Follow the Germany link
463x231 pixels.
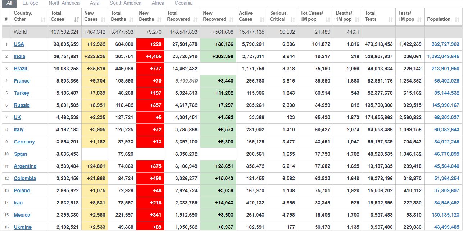(24, 142)
